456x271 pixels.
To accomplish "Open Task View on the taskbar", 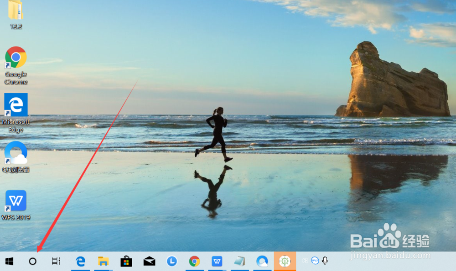I will tap(56, 261).
